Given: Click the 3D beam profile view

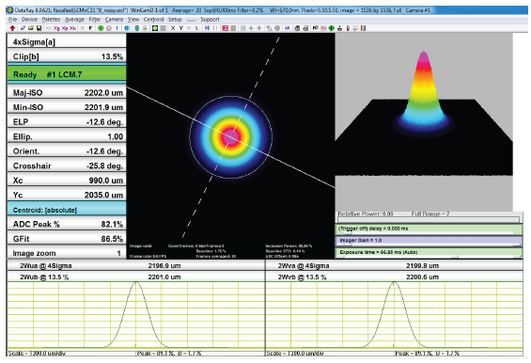Looking at the screenshot, I should pyautogui.click(x=424, y=122).
